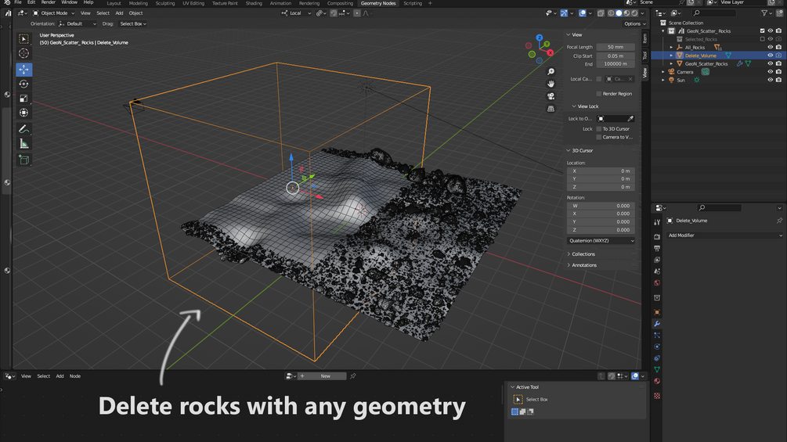787x442 pixels.
Task: Uncheck GeoN_Scatter_Rocks collection exclude checkbox
Action: tap(762, 31)
